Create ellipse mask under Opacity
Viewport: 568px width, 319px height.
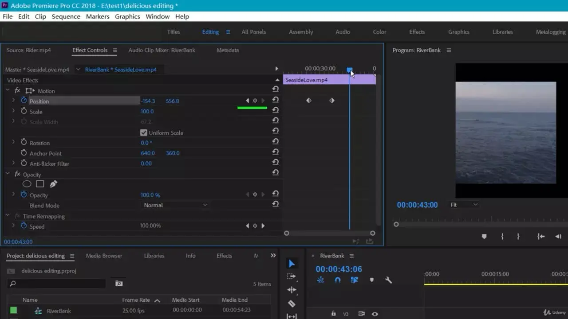pos(27,184)
